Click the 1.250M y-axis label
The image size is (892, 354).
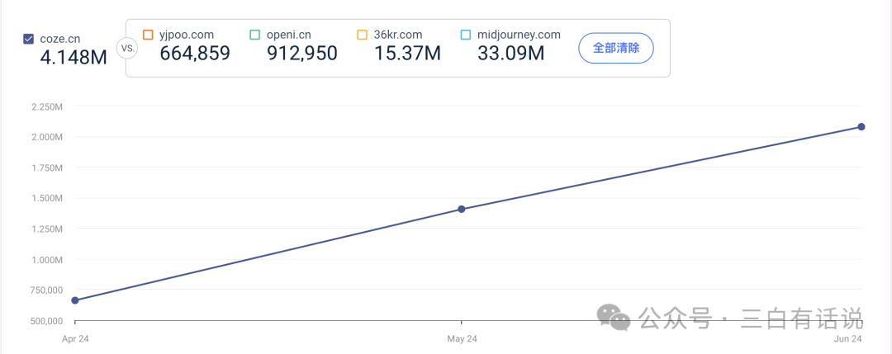pos(46,229)
